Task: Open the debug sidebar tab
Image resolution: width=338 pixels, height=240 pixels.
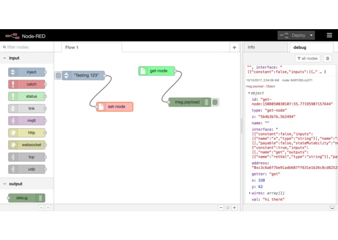Action: click(x=311, y=47)
